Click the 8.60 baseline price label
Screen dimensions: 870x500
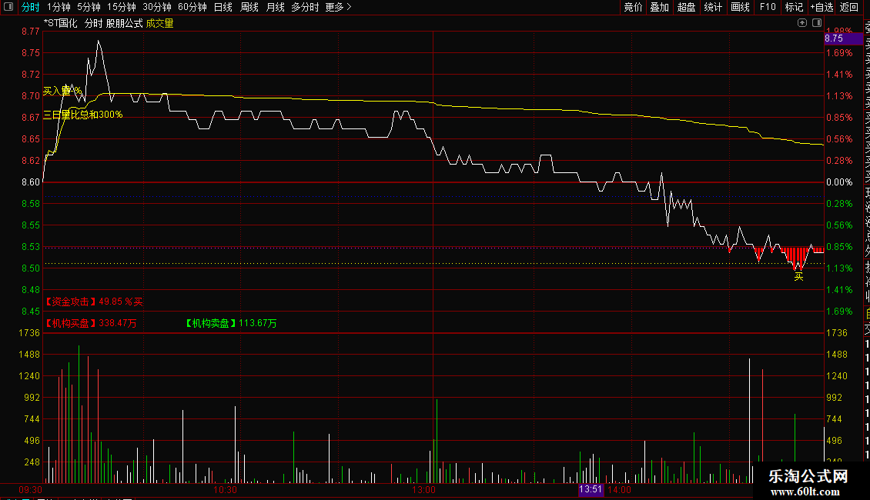pos(31,182)
